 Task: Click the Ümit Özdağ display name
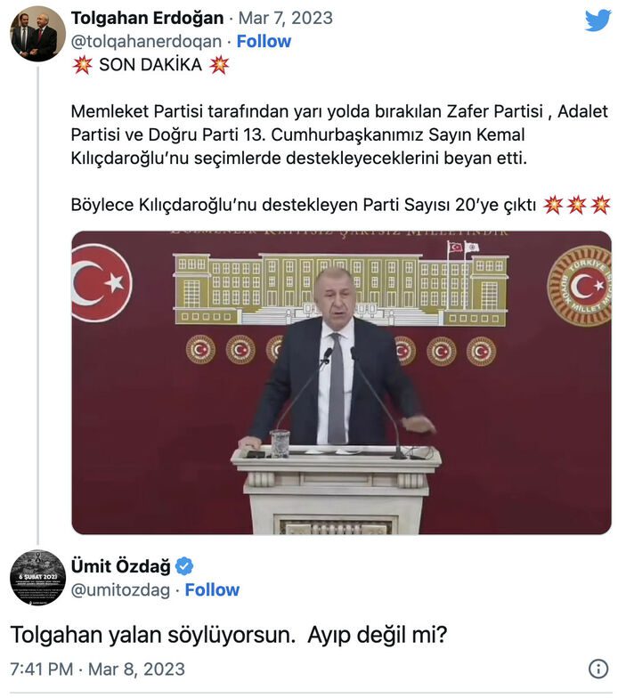click(121, 566)
